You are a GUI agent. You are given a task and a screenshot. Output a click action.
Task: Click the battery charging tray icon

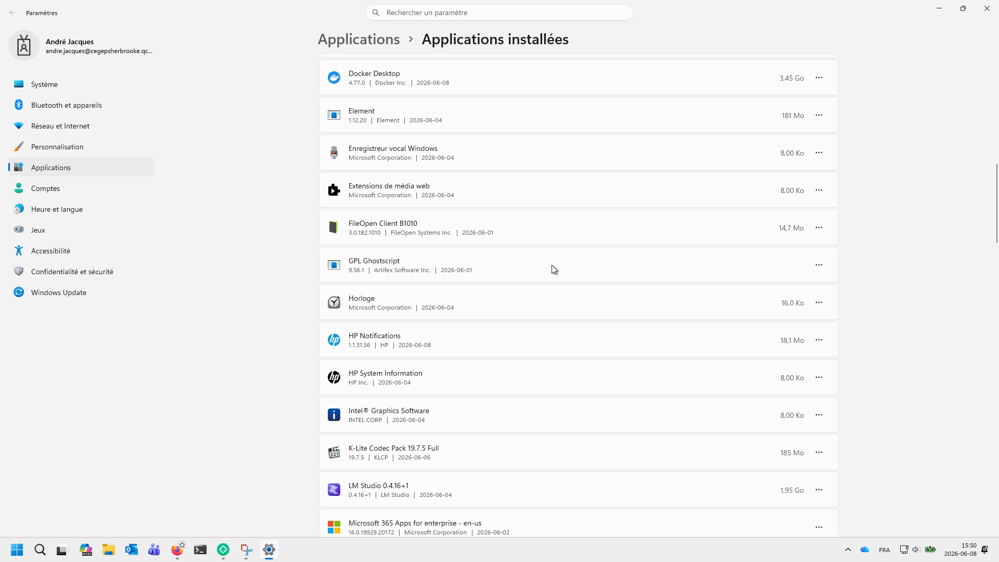[930, 550]
